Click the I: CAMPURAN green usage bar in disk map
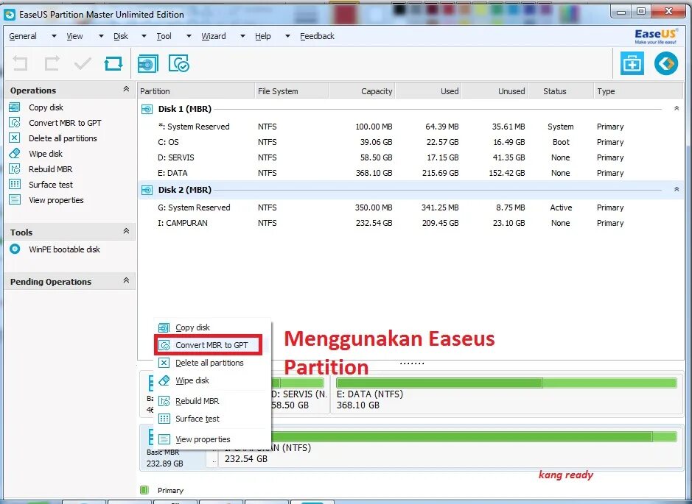The width and height of the screenshot is (692, 504). (475, 436)
